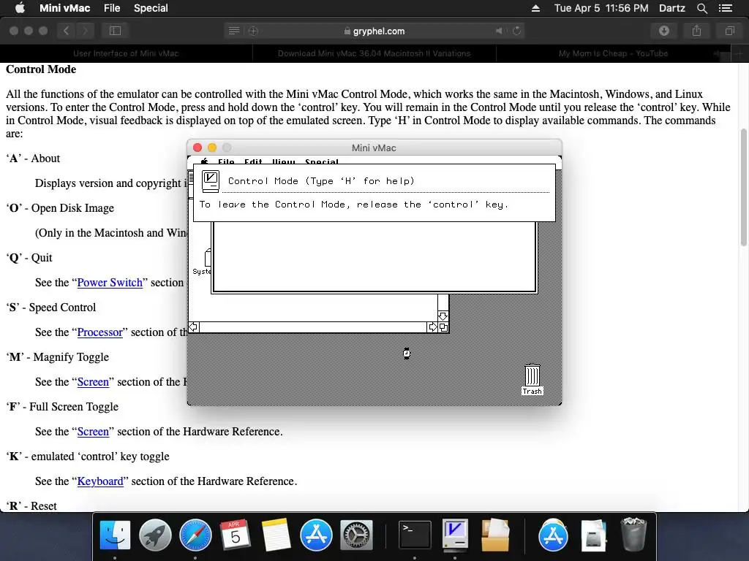Follow the Processor link
This screenshot has width=749, height=561.
[99, 332]
